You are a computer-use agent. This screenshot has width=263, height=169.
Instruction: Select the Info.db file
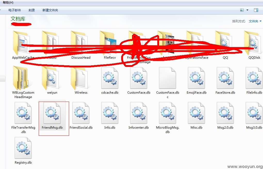110,116
